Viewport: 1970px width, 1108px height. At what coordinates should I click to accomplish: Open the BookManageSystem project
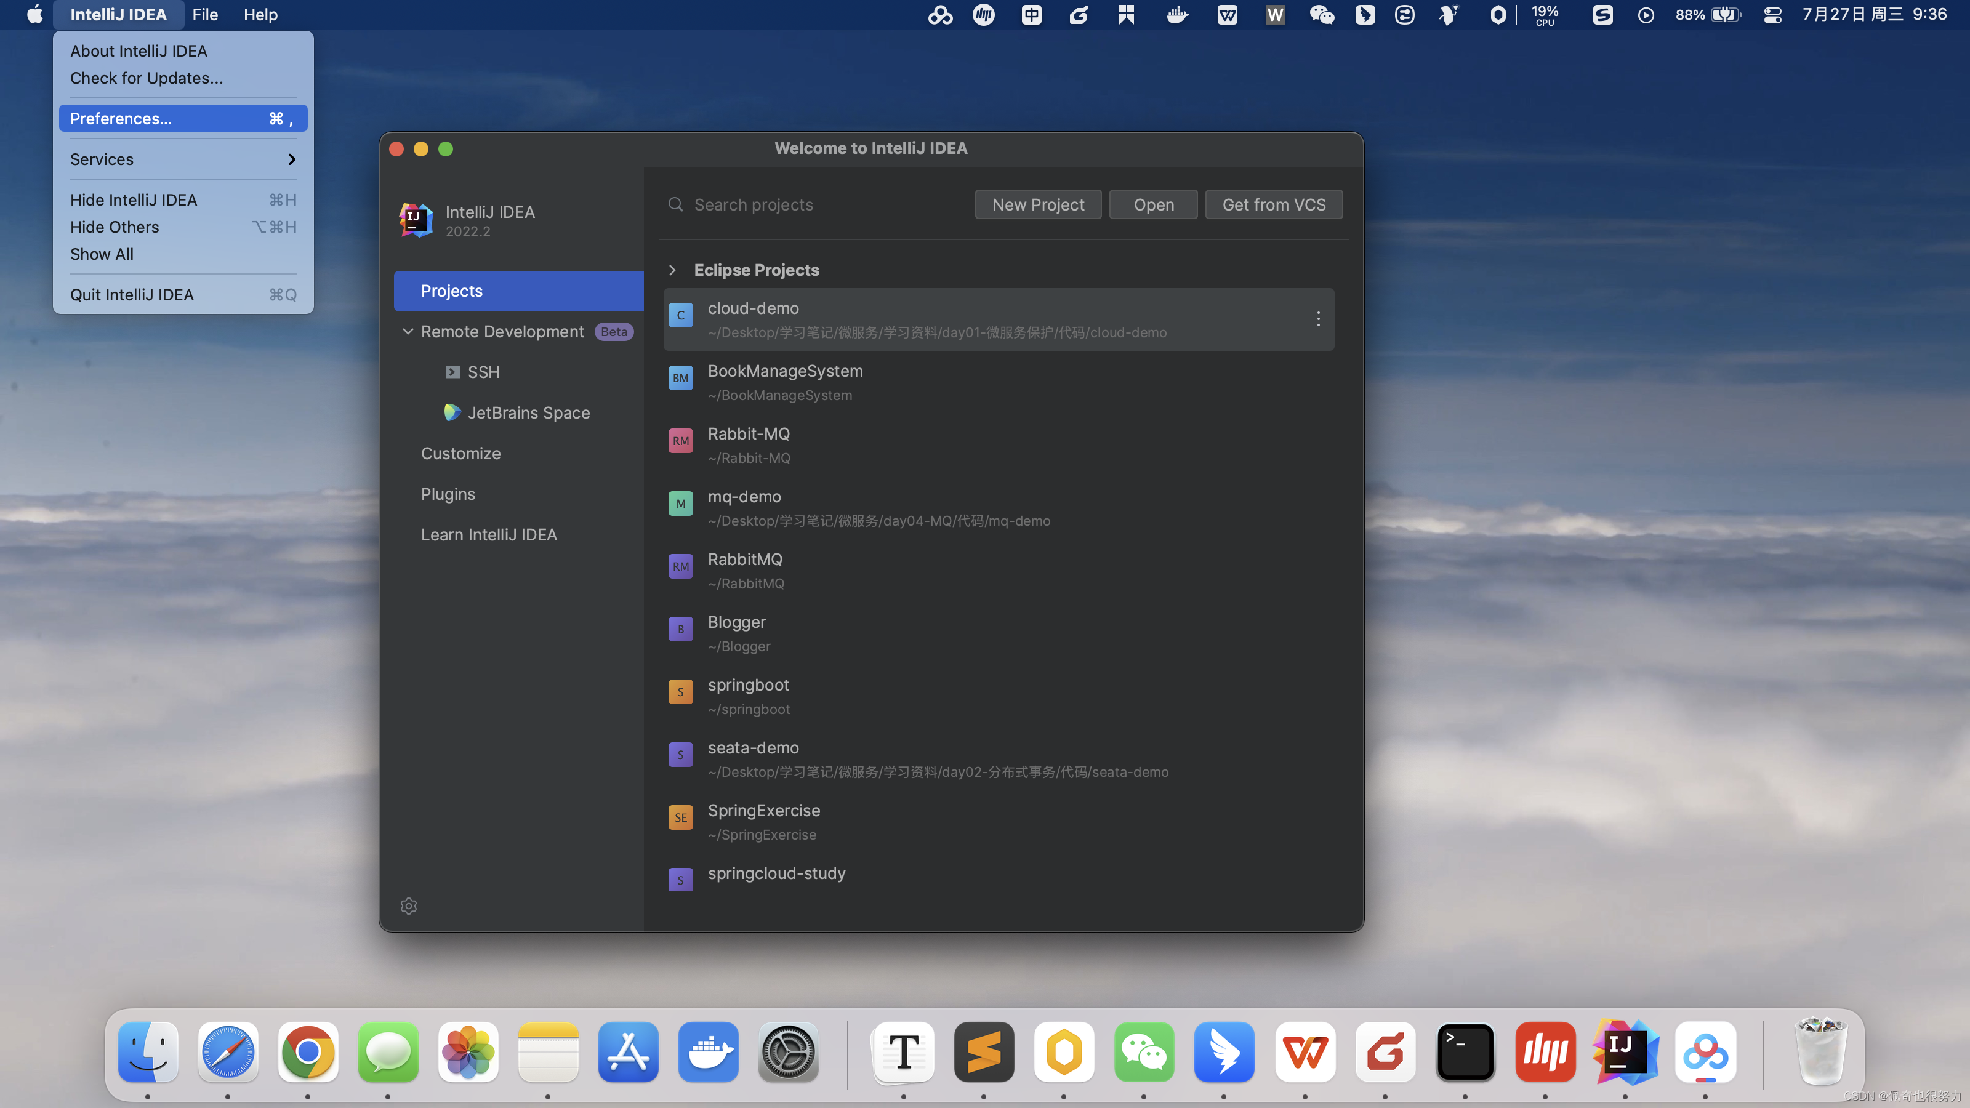999,382
